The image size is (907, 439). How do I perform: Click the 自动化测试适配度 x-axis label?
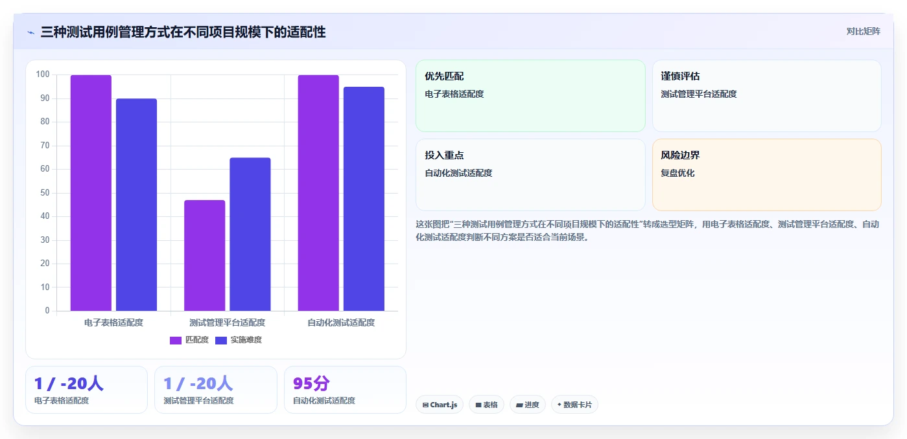(x=341, y=322)
